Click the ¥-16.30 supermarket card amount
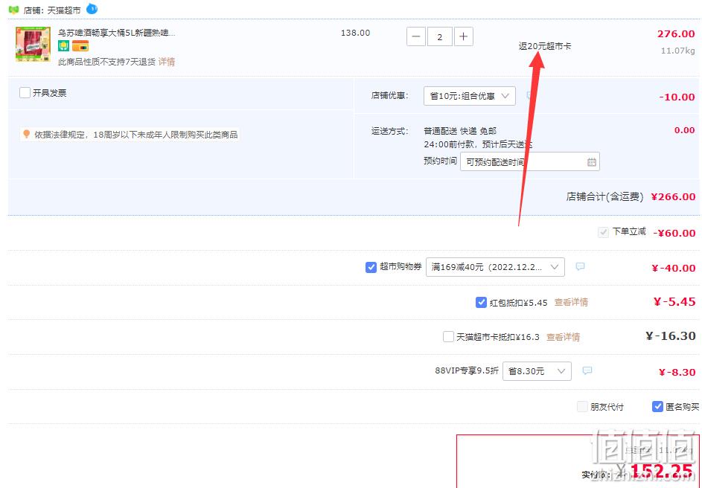 [x=670, y=336]
